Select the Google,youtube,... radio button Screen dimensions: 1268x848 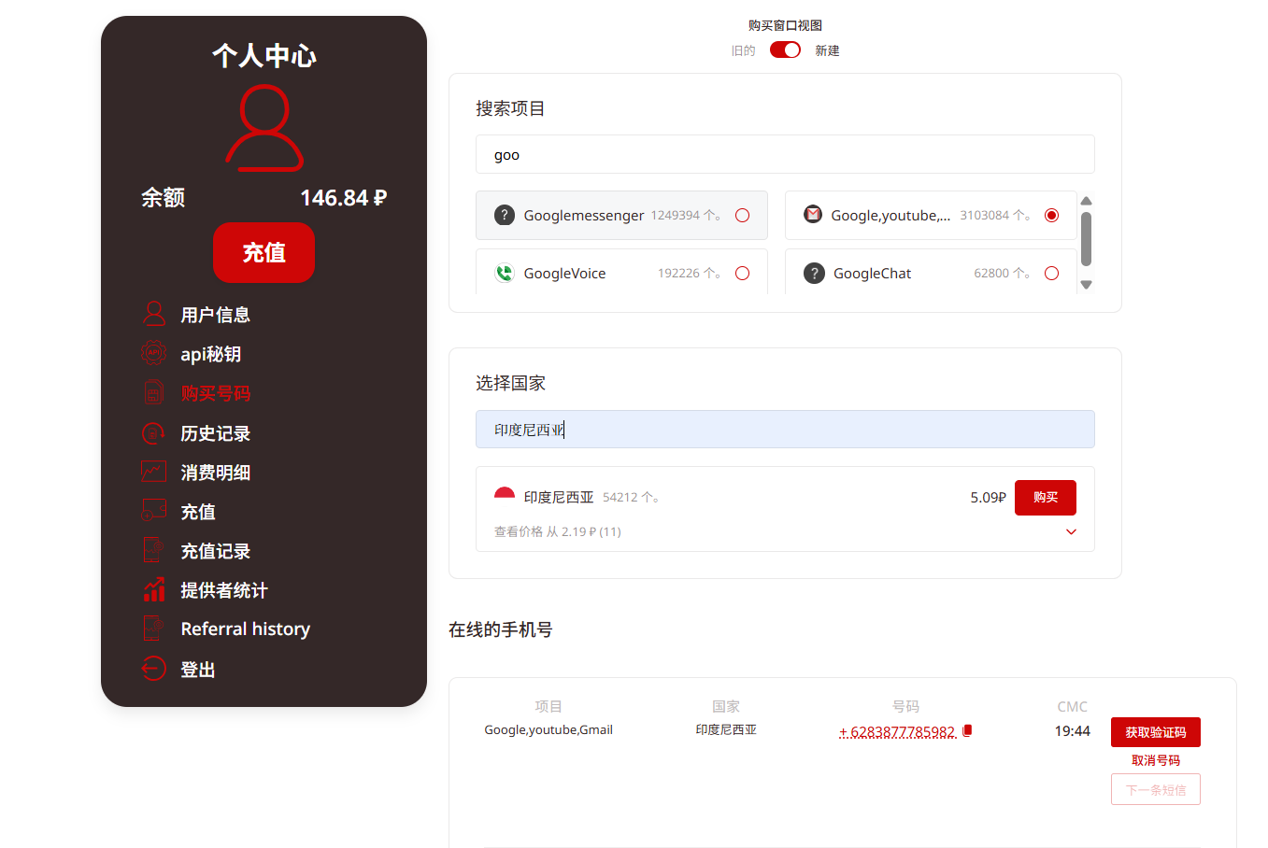(1052, 216)
